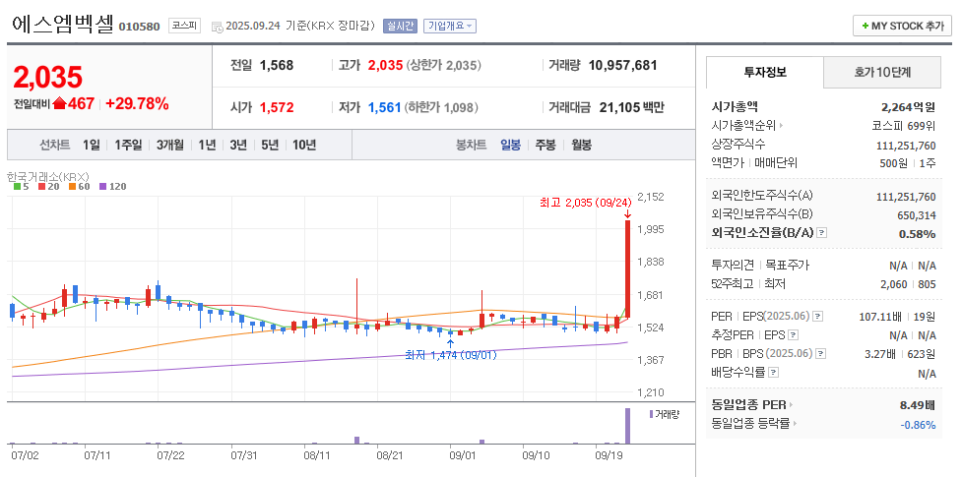
Task: Click the 외국인보유주식수(B) value 650,314
Action: click(x=917, y=215)
